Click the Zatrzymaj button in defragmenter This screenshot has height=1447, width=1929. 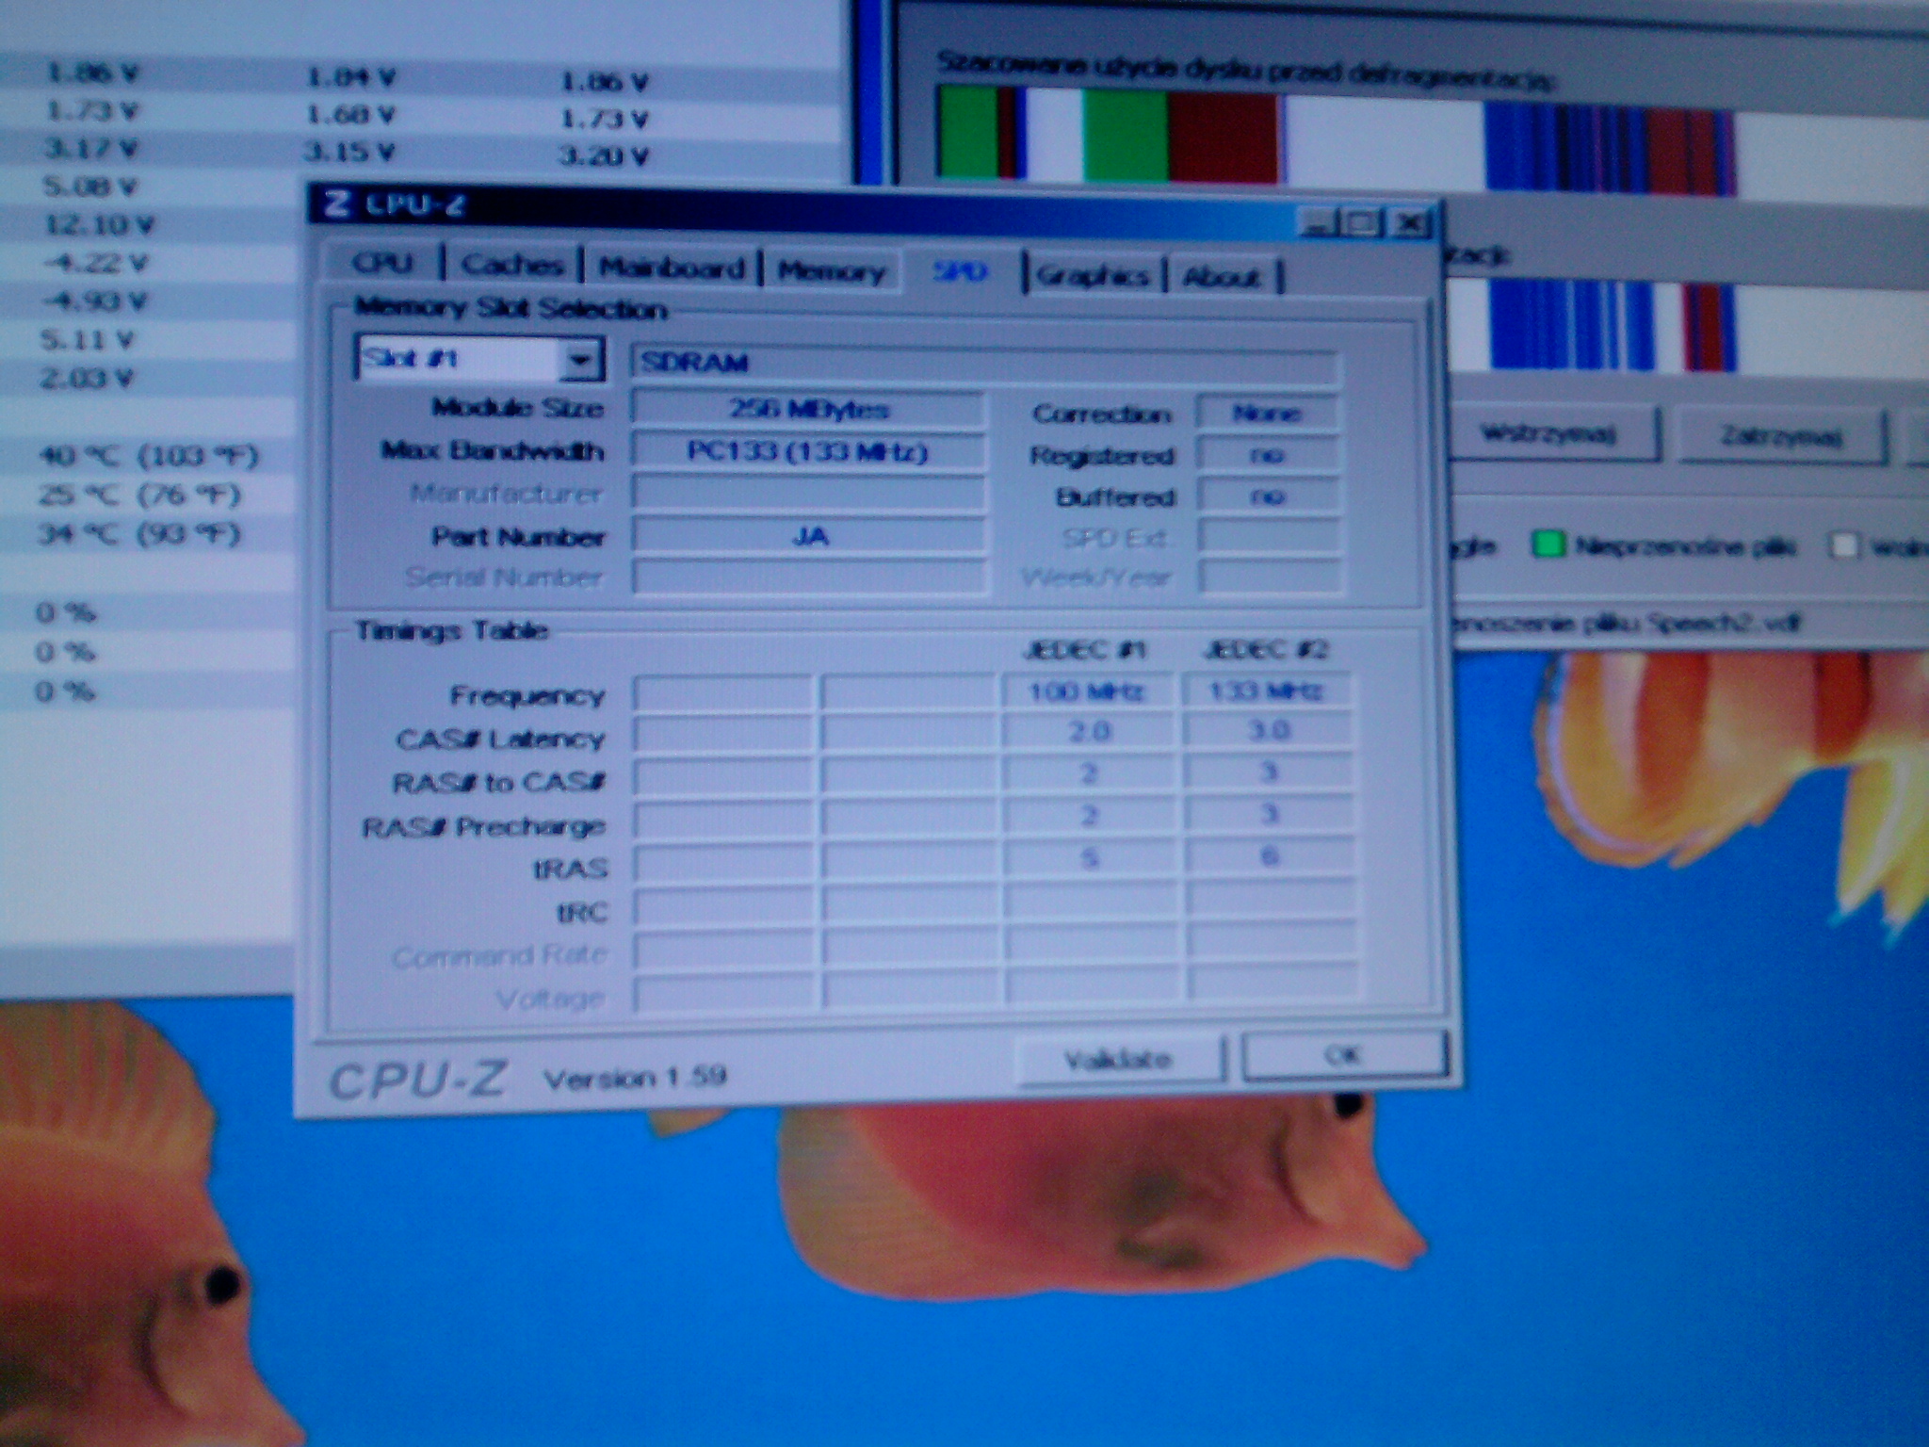tap(1780, 436)
